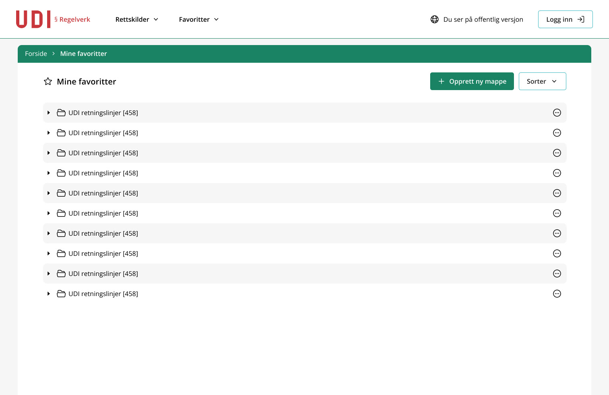The image size is (609, 395).
Task: Click Mine favoritter in the breadcrumb bar
Action: coord(83,53)
